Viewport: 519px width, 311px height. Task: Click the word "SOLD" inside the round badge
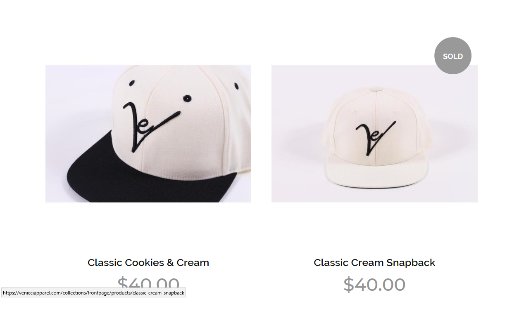point(453,56)
